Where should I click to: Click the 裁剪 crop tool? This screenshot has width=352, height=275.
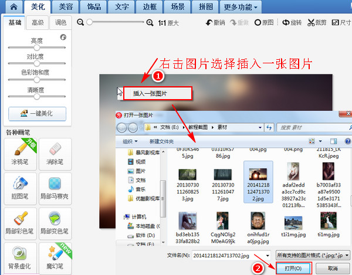pos(317,22)
